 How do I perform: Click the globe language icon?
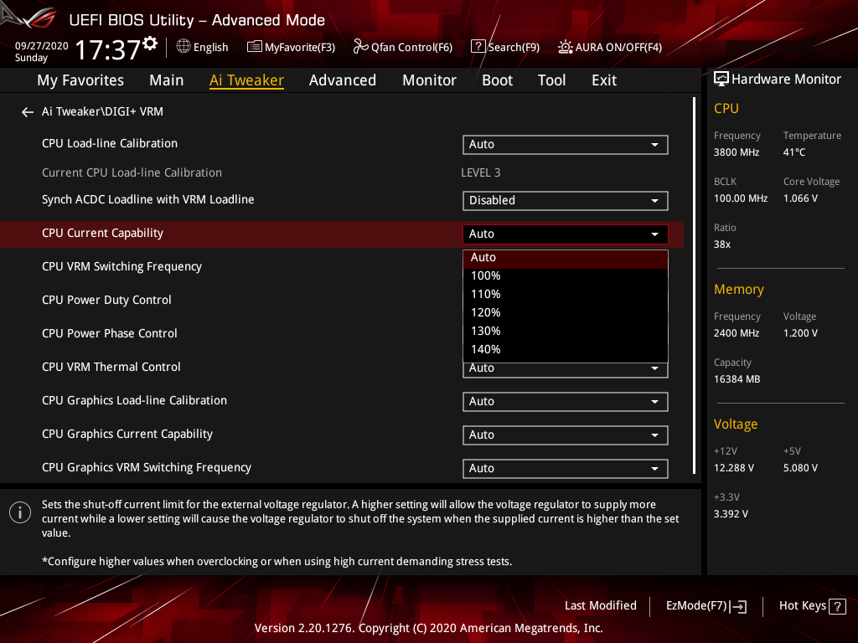183,47
